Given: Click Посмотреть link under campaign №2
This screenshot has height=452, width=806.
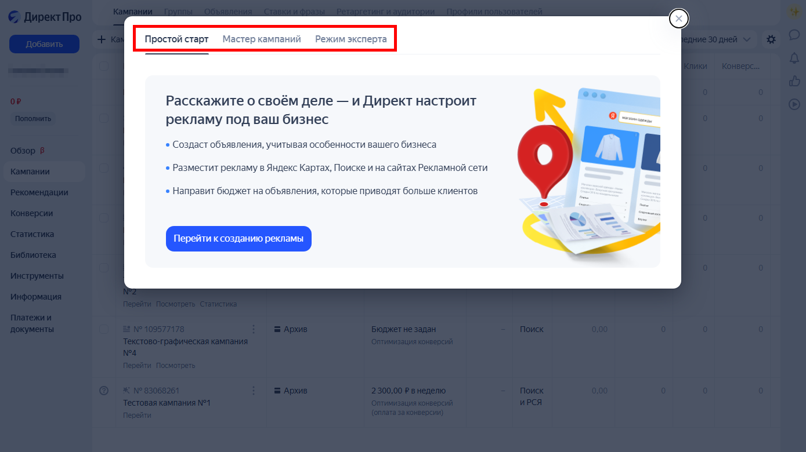Looking at the screenshot, I should tap(176, 304).
